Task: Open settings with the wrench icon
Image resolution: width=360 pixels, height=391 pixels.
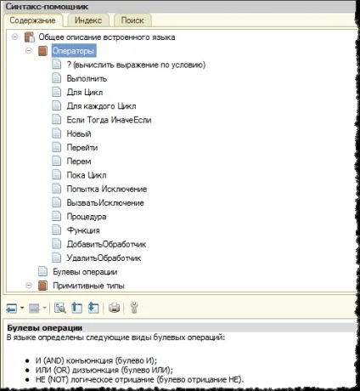Action: tap(134, 308)
